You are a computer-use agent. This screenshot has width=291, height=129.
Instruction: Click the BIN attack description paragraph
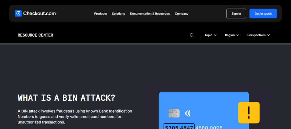pos(75,117)
